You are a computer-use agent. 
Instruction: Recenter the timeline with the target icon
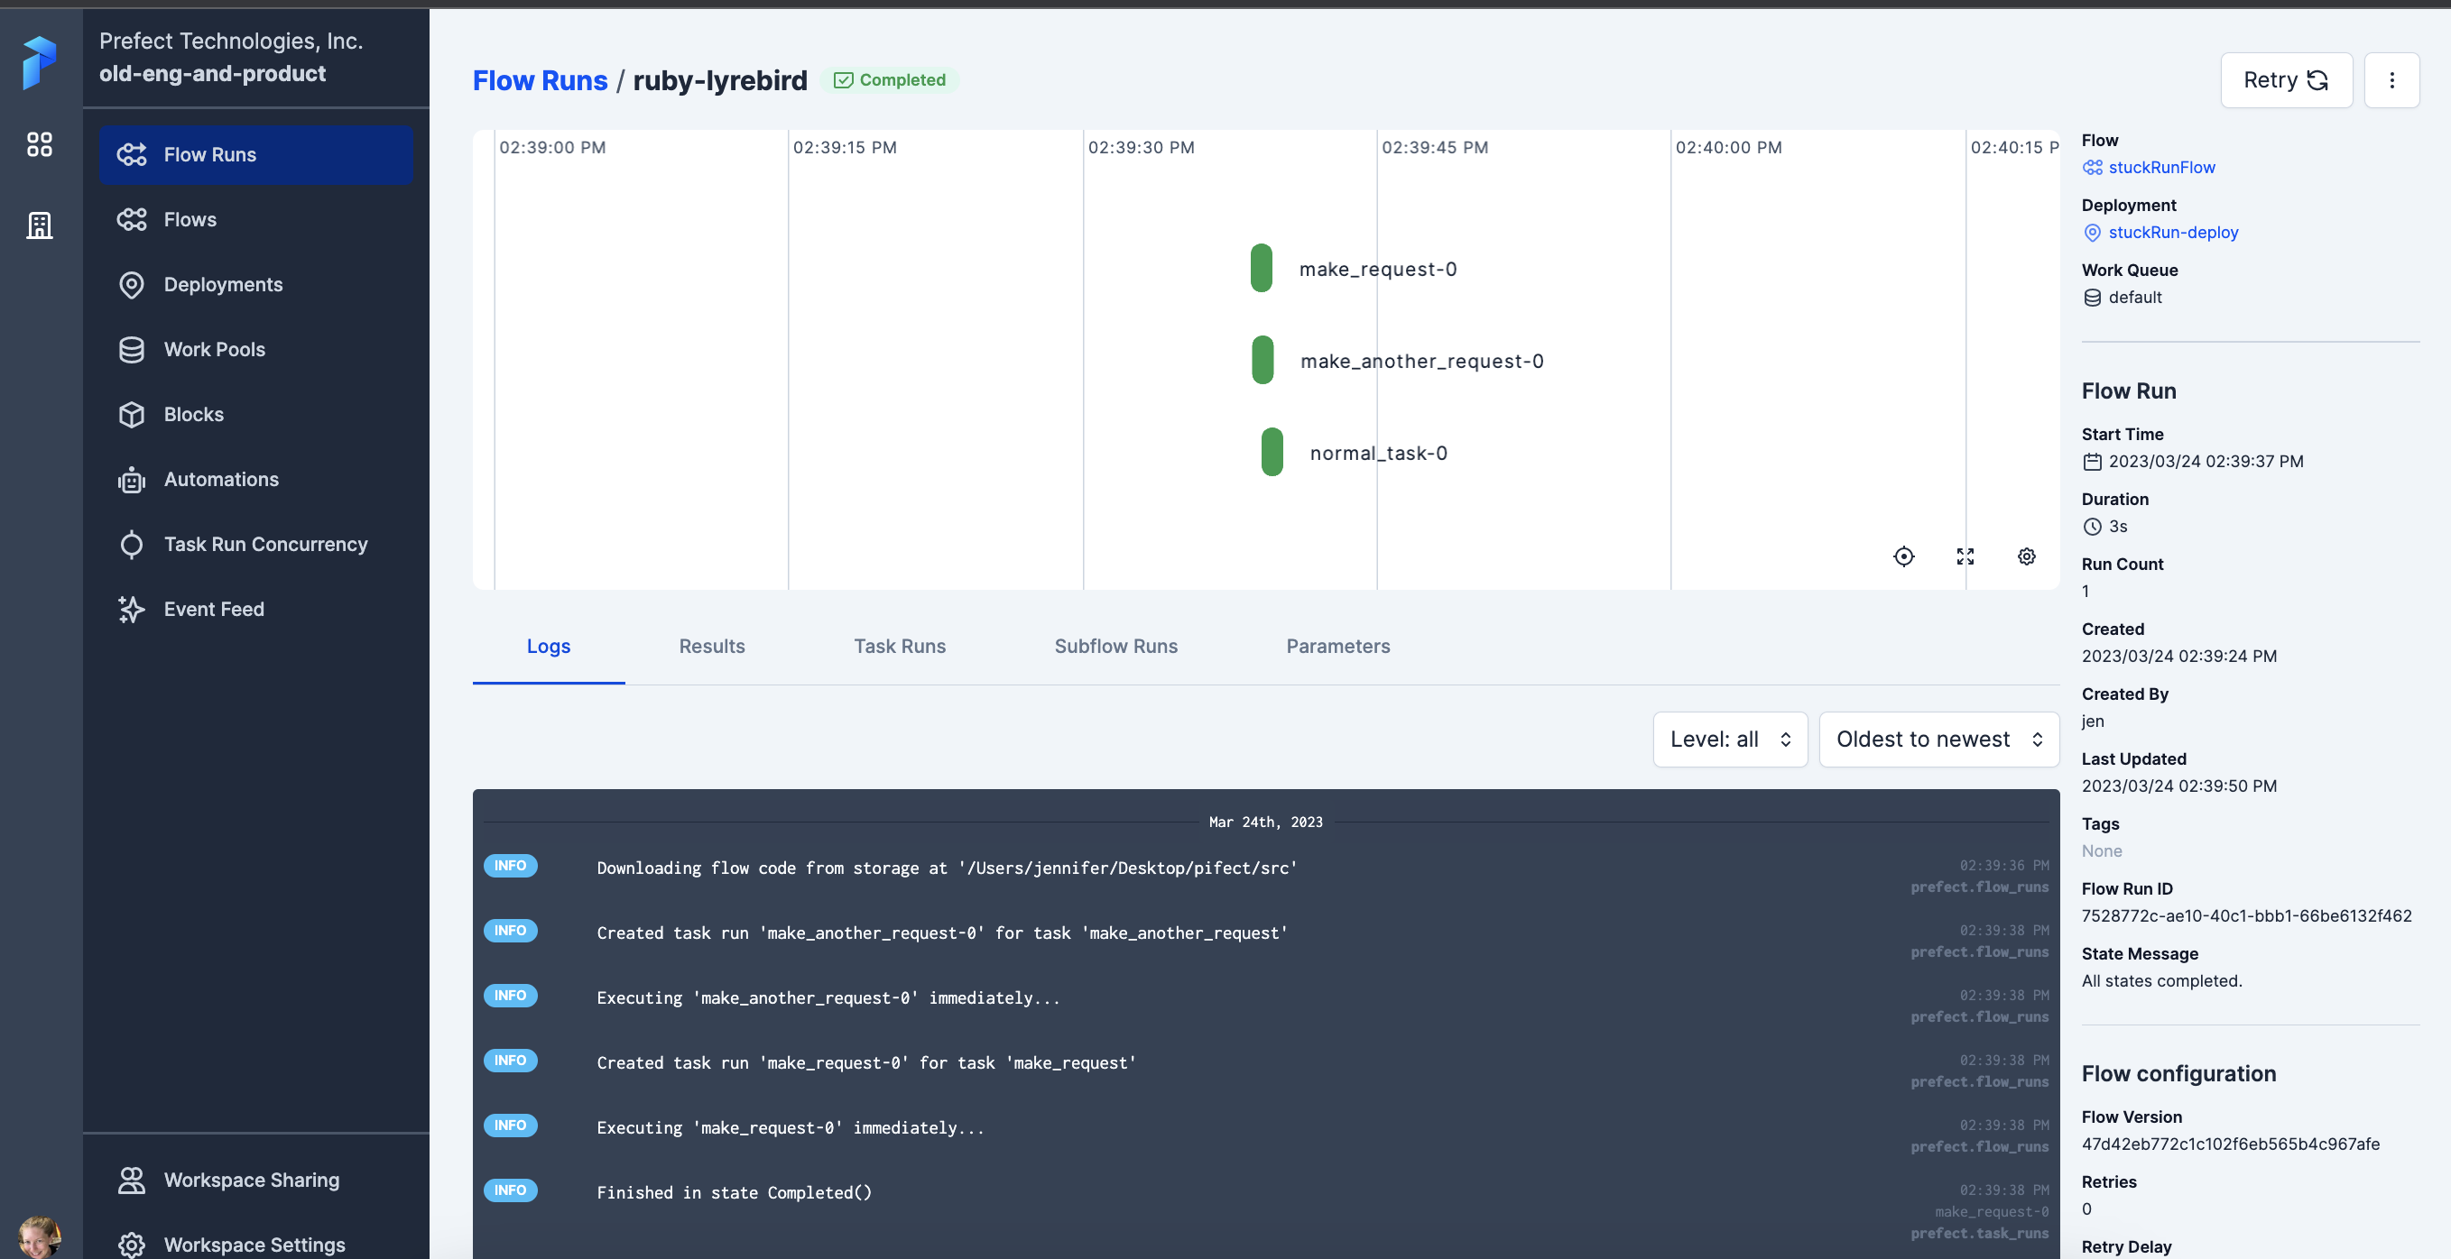pos(1904,556)
